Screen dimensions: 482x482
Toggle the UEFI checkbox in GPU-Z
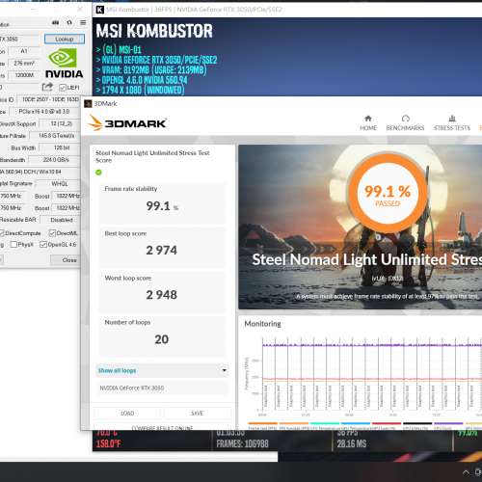tap(63, 88)
